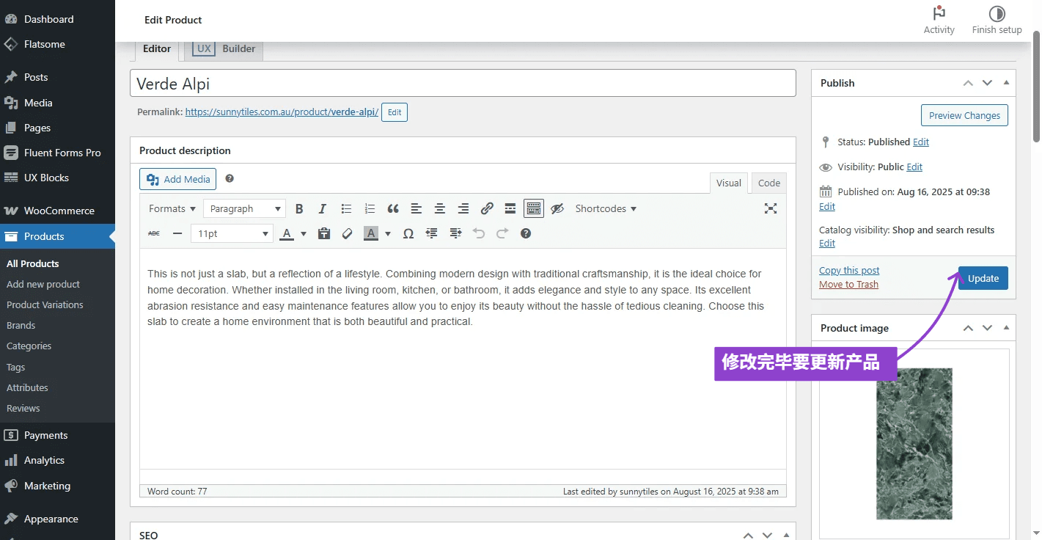This screenshot has height=540, width=1042.
Task: Insert special character using omega icon
Action: pos(408,234)
